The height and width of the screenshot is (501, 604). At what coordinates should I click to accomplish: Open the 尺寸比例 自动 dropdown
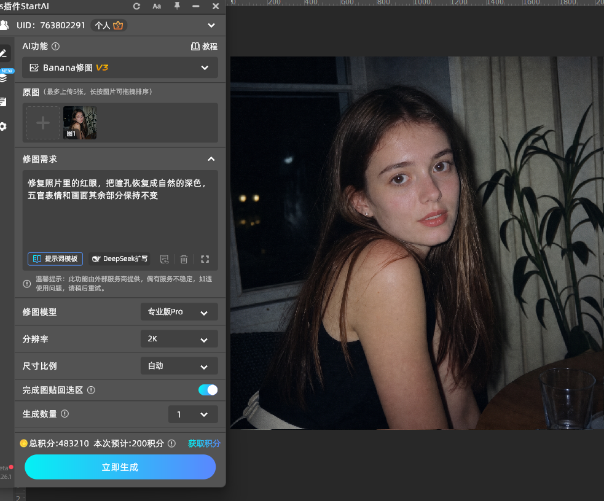click(x=179, y=366)
